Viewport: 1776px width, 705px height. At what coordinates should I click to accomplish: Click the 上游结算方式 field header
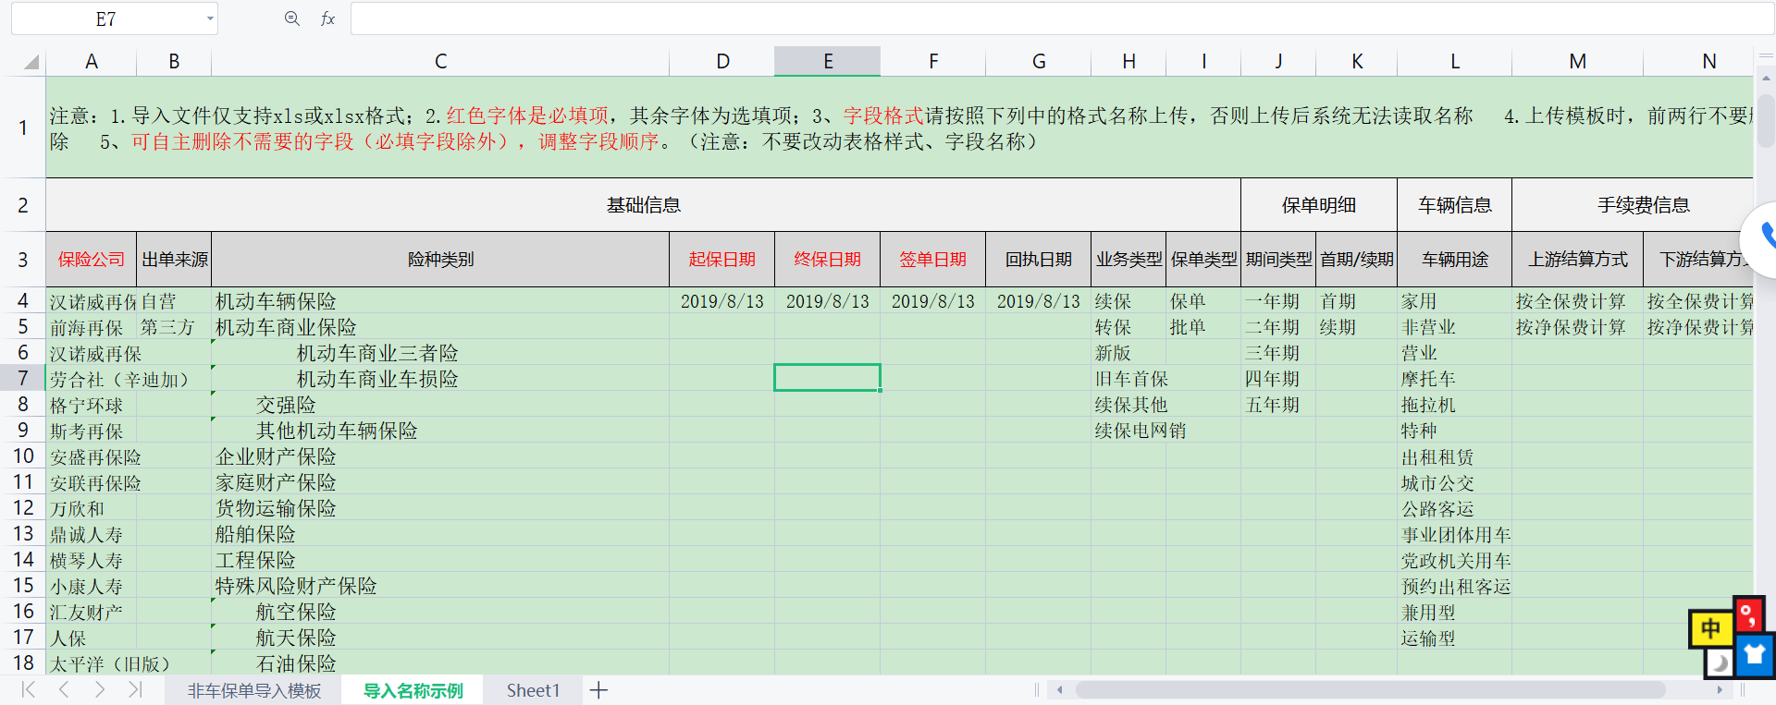coord(1578,260)
